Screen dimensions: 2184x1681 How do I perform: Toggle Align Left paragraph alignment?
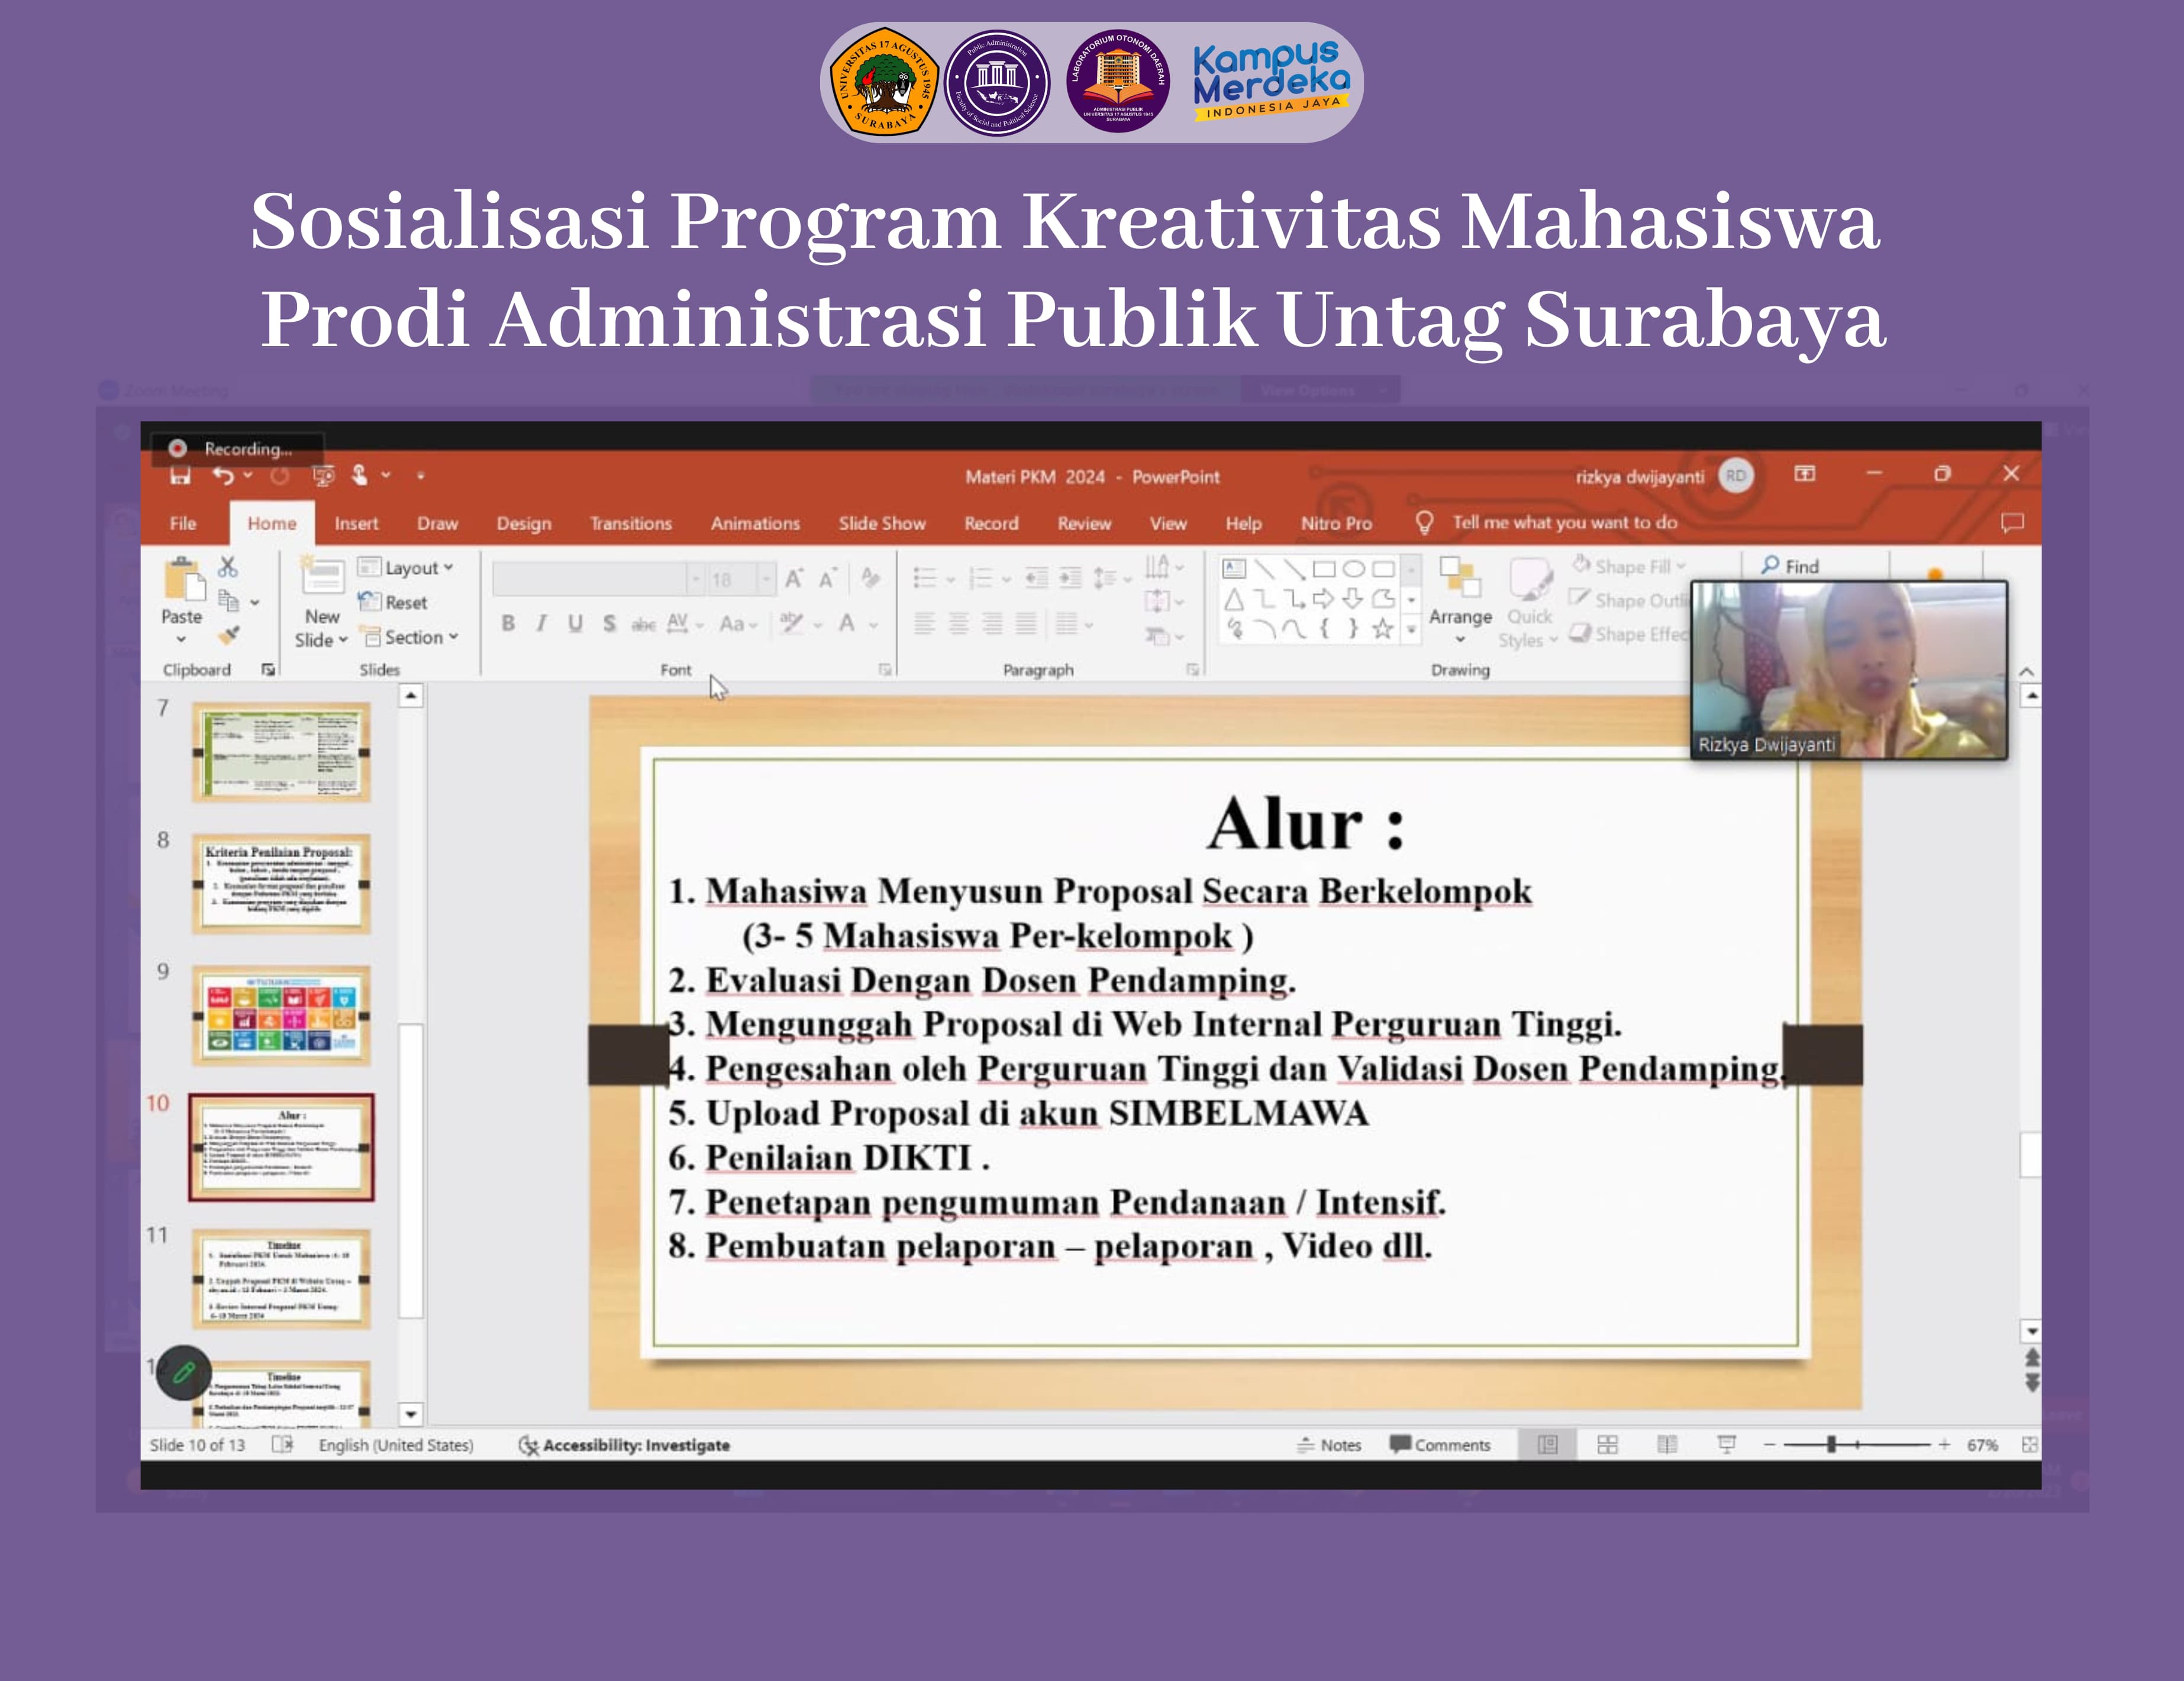tap(925, 623)
